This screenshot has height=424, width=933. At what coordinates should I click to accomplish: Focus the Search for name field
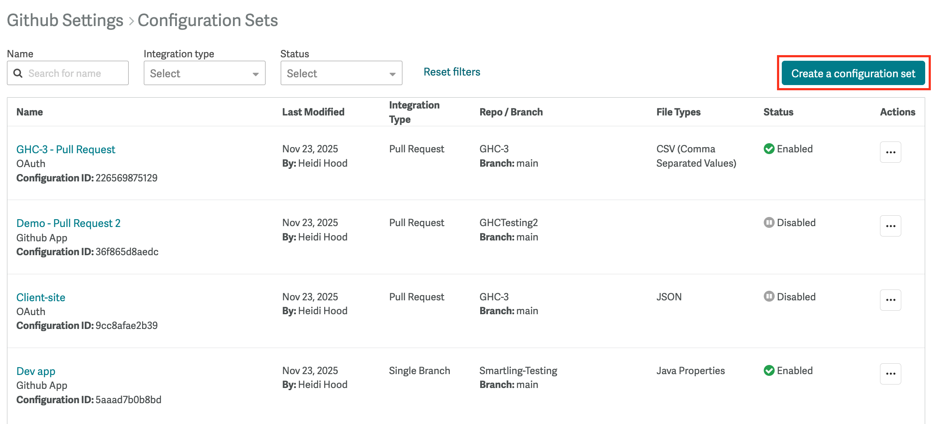tap(74, 73)
